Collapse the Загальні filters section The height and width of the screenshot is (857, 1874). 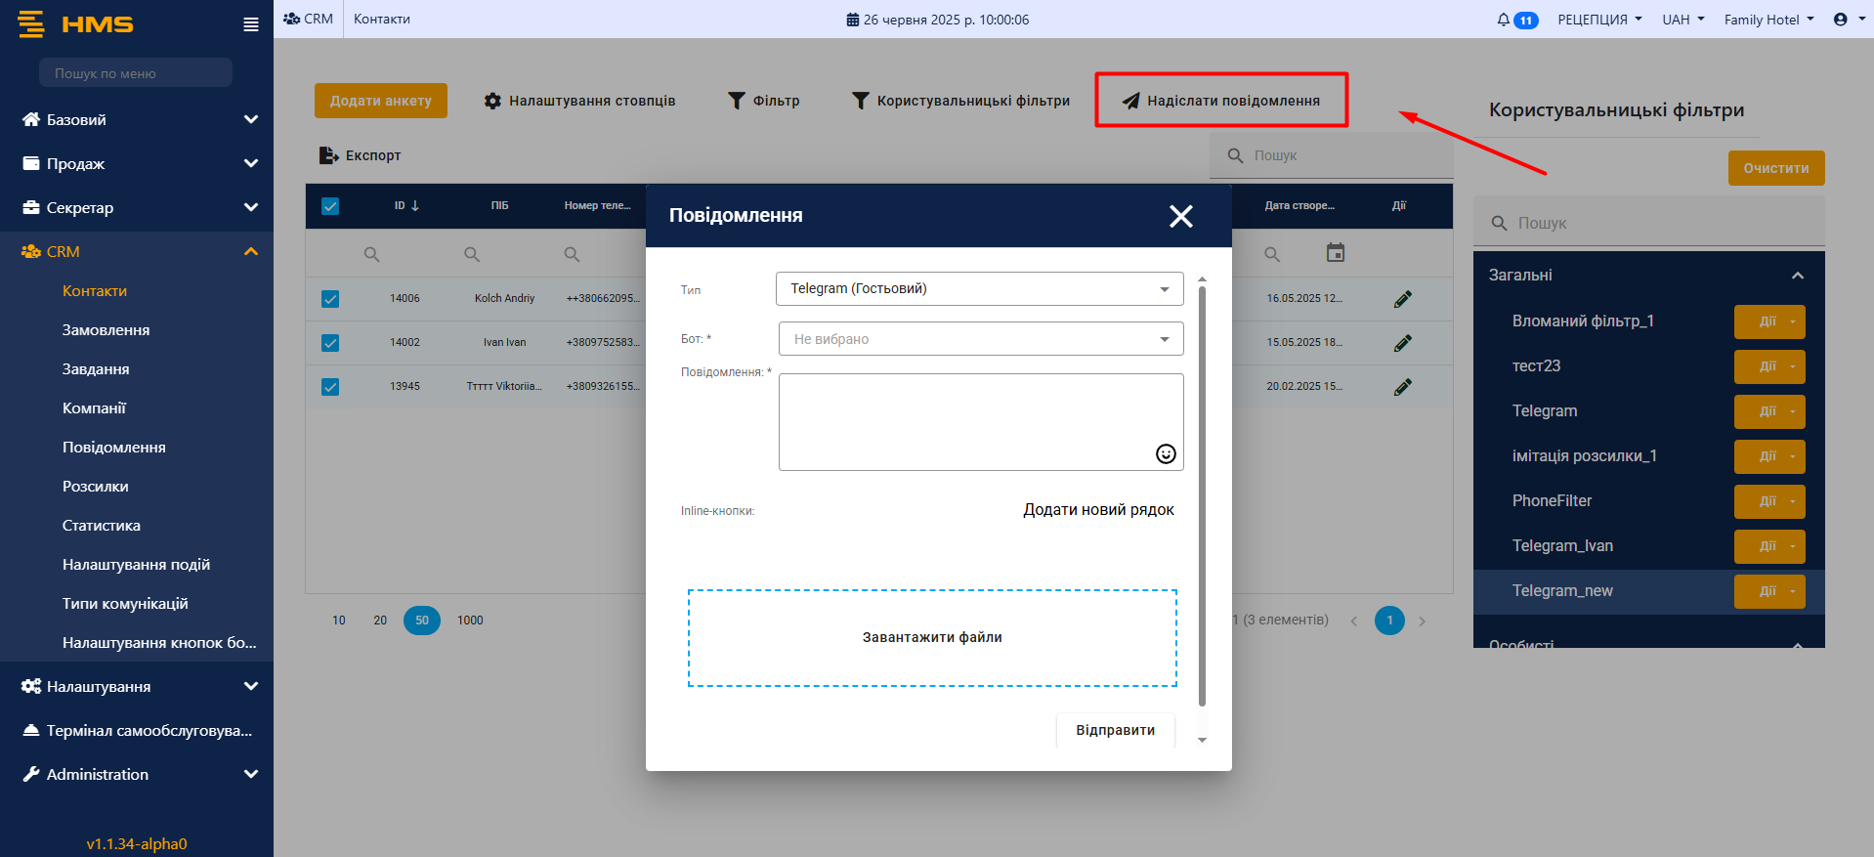pos(1797,276)
